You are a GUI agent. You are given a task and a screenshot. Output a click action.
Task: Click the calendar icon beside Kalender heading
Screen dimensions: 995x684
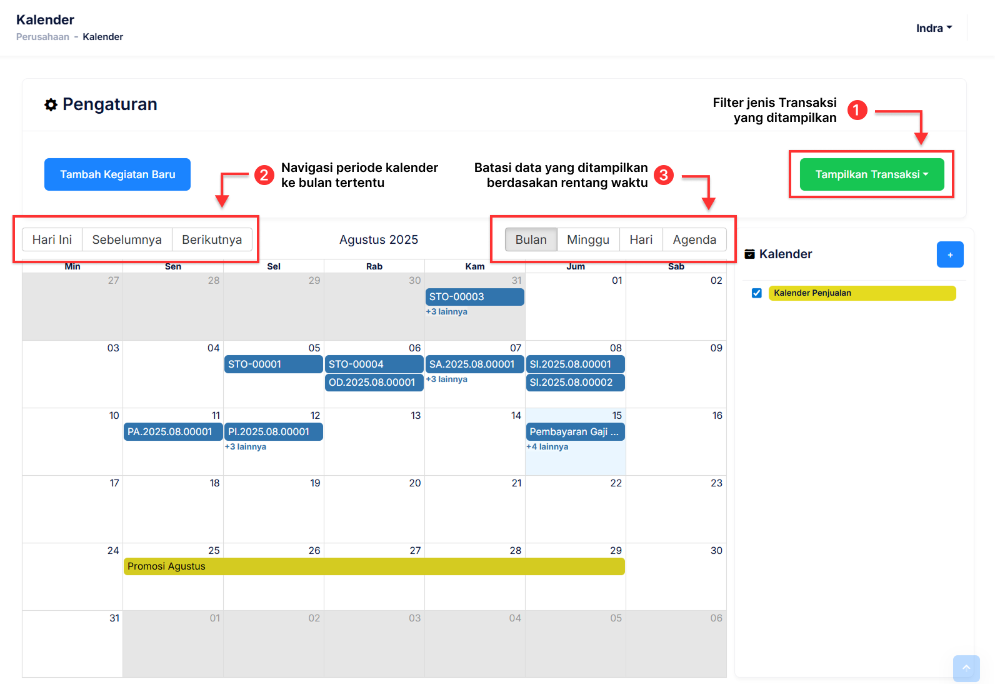coord(750,254)
